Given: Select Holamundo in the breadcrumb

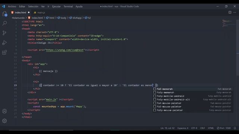Looking at the screenshot, I should [x=18, y=18].
